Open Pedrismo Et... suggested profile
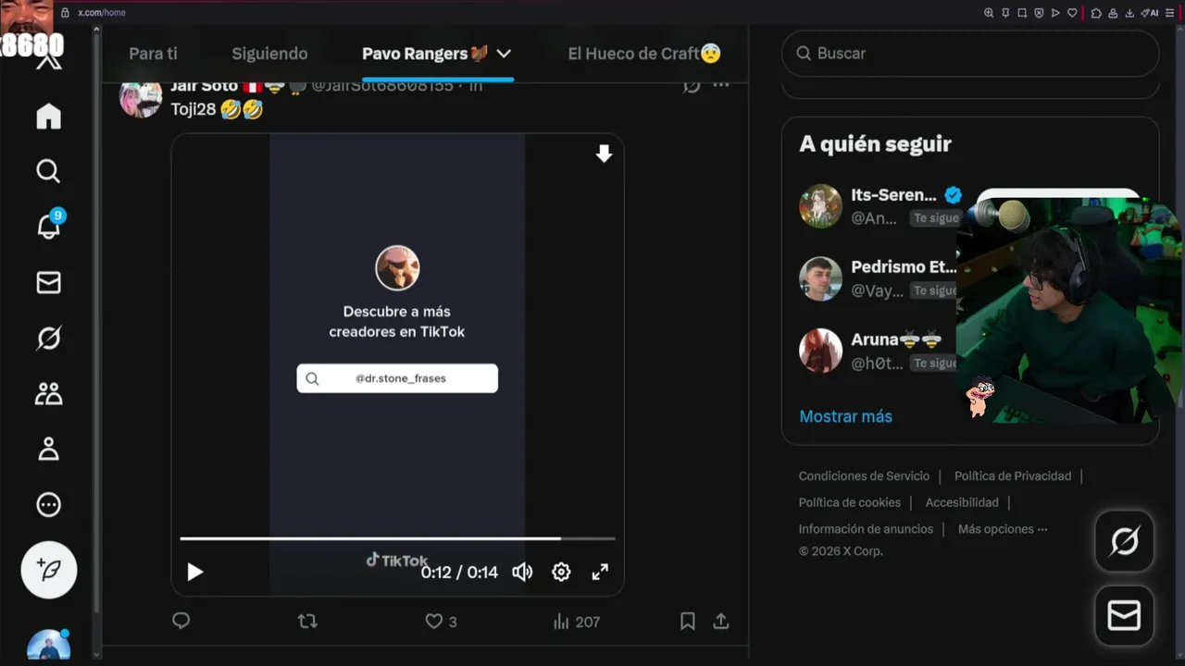 (x=904, y=266)
